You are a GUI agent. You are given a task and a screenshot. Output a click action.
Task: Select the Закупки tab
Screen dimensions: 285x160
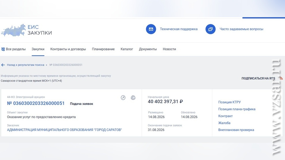38,49
